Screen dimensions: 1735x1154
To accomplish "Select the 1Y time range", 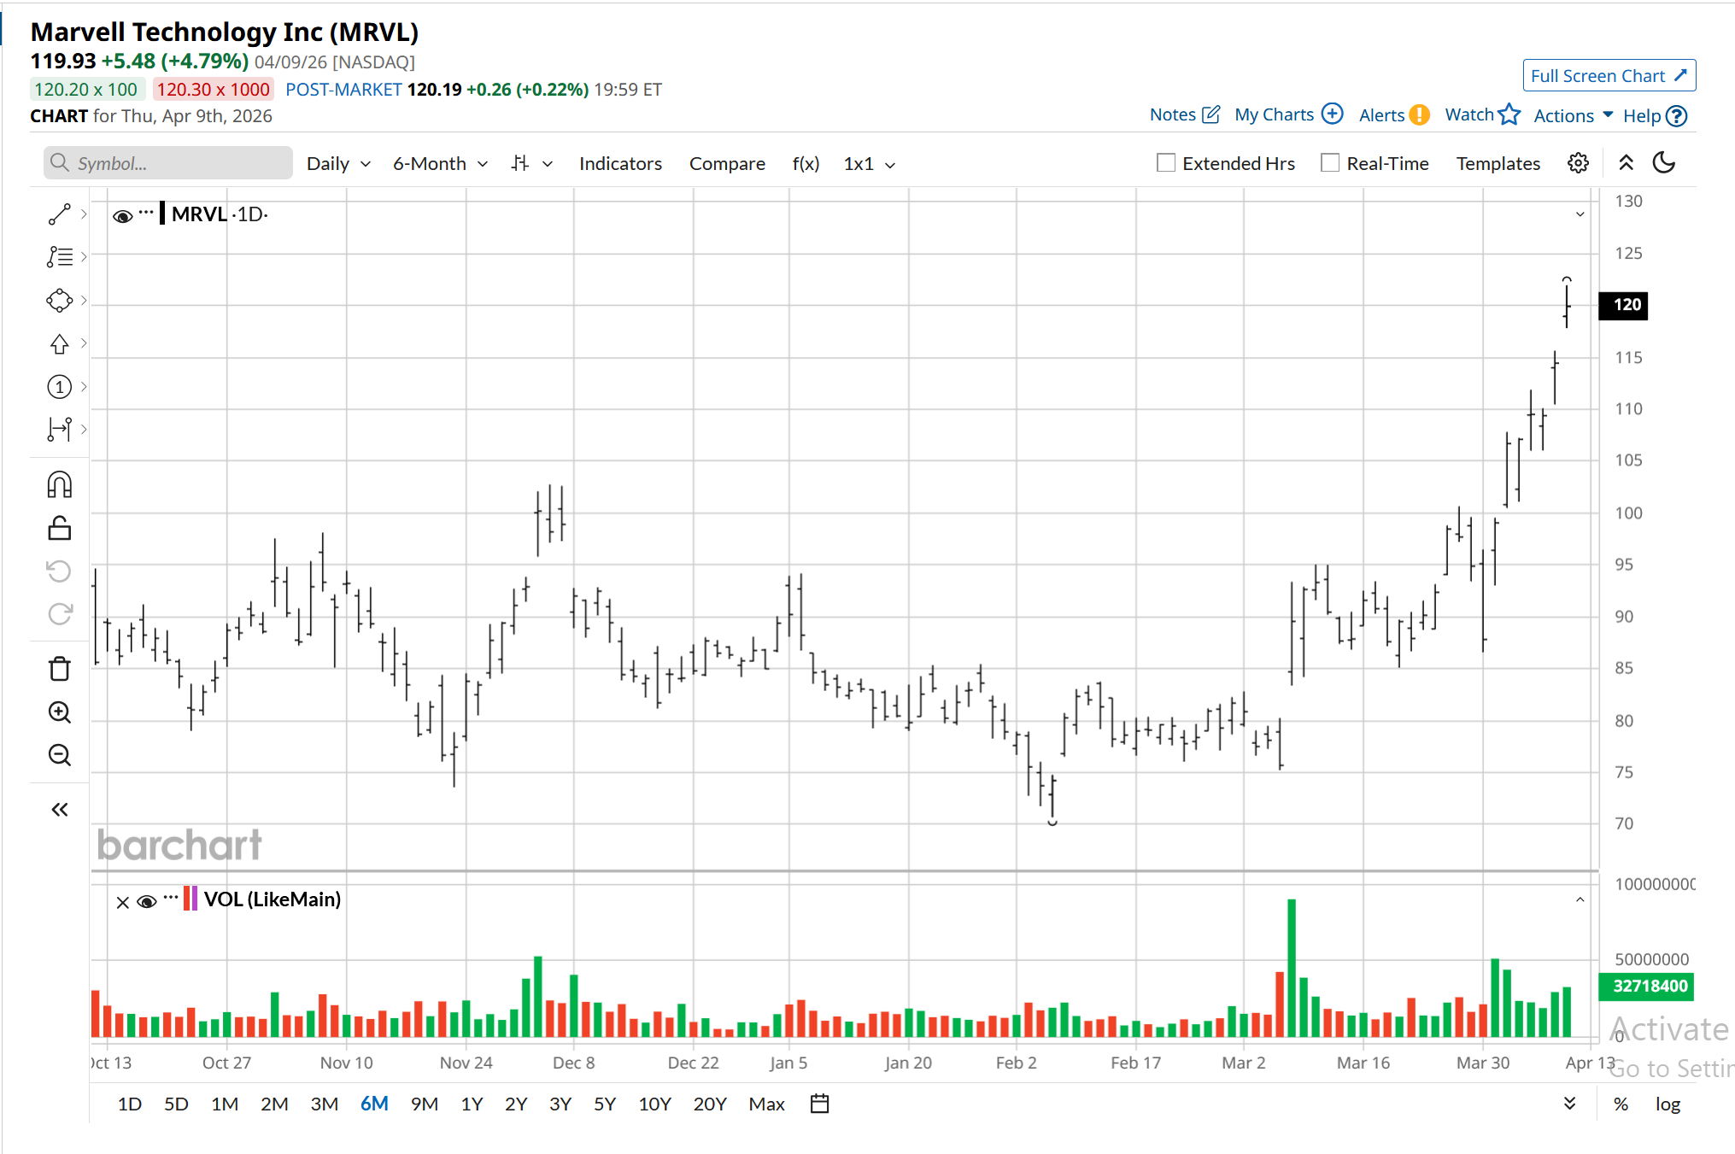I will tap(472, 1104).
